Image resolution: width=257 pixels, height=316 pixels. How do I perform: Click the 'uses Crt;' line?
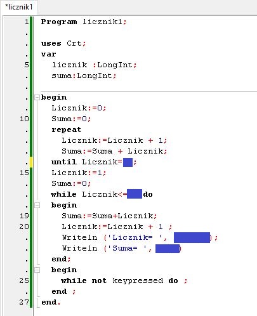(x=63, y=43)
